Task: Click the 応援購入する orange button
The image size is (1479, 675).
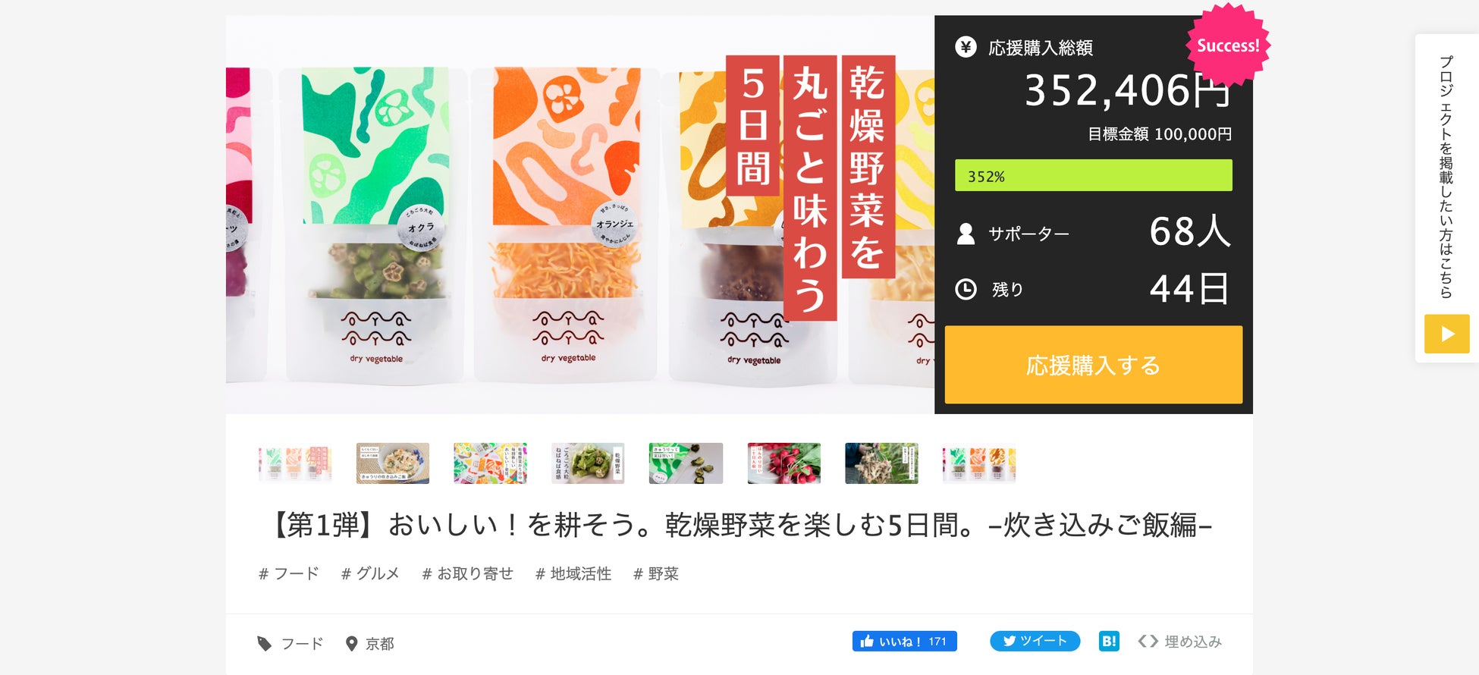Action: 1093,365
